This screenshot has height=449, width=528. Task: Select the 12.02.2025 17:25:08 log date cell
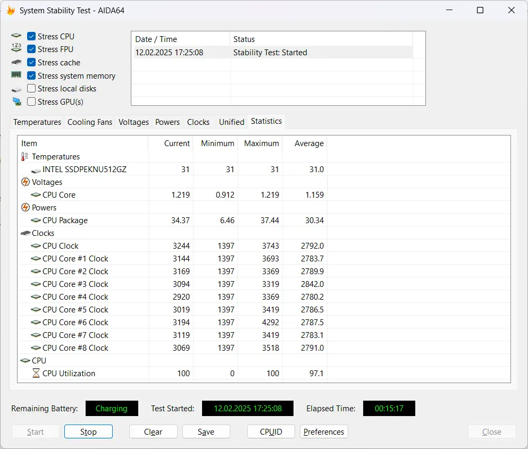tap(169, 53)
